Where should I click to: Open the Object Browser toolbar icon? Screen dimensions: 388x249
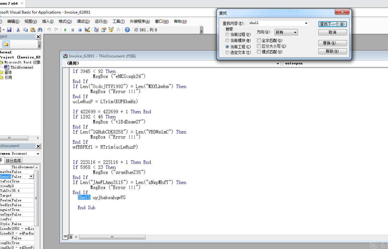pos(111,30)
